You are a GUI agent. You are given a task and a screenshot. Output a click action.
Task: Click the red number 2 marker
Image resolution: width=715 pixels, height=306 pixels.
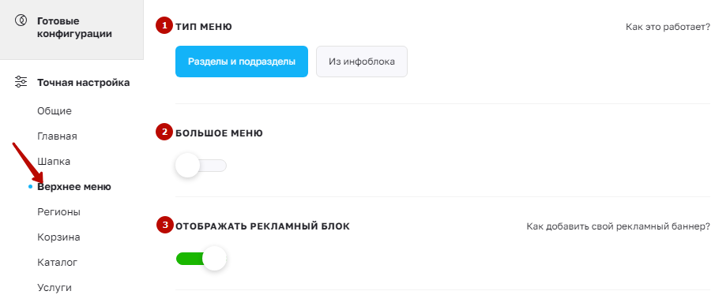pyautogui.click(x=164, y=132)
